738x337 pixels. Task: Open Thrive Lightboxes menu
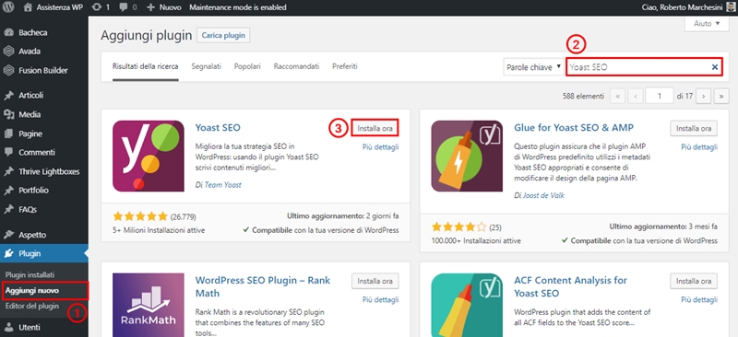click(x=49, y=171)
